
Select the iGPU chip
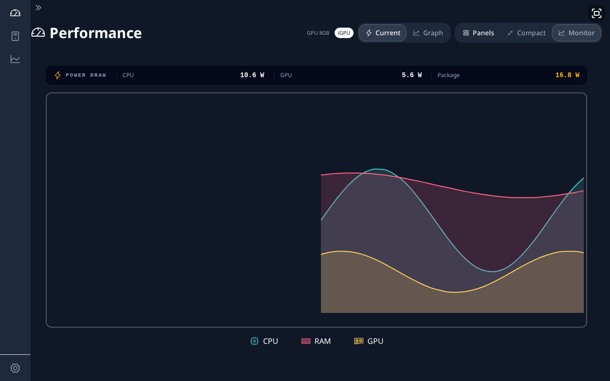point(344,33)
